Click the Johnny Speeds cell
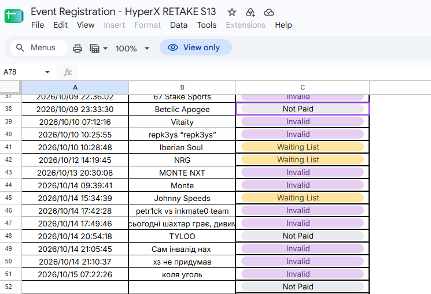 [182, 198]
